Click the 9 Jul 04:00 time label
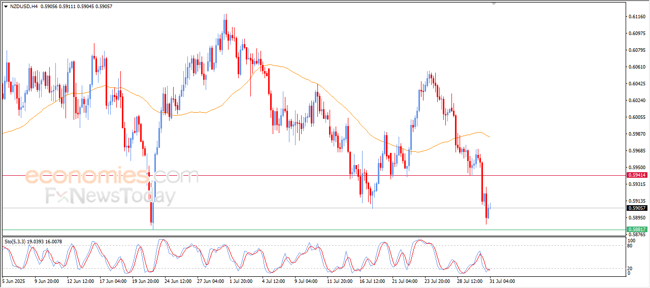This screenshot has height=288, width=650. click(307, 281)
